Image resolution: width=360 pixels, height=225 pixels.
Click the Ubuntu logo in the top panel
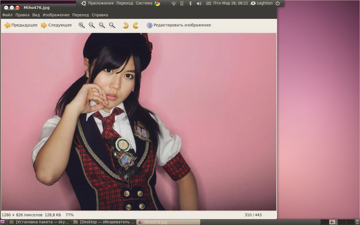[x=84, y=3]
